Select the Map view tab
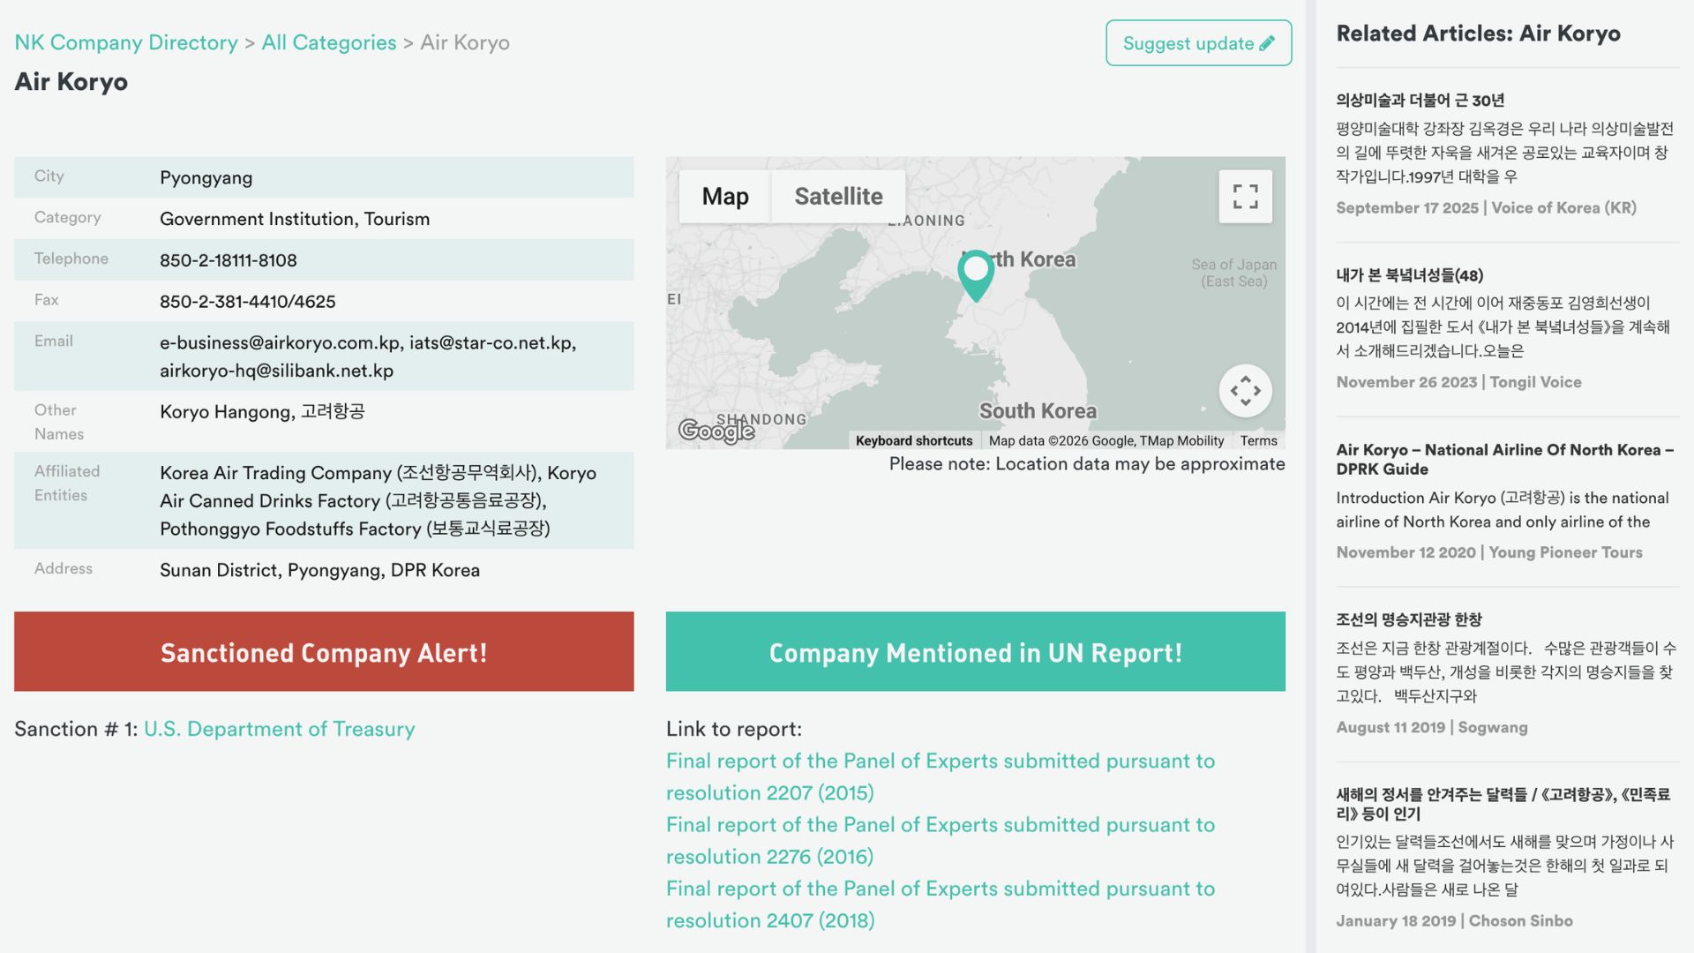1694x953 pixels. (725, 196)
